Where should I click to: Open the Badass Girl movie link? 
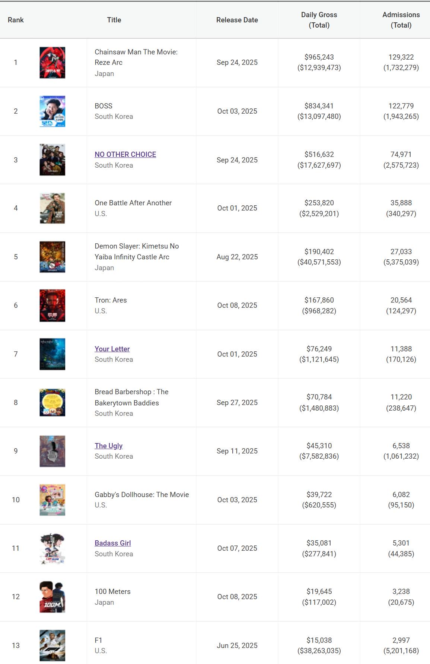pyautogui.click(x=112, y=543)
